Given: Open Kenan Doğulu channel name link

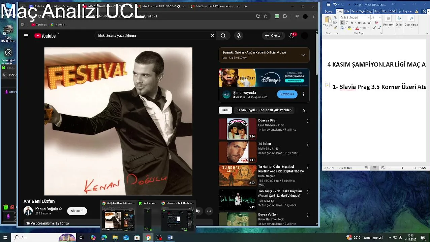Looking at the screenshot, I should pos(47,209).
